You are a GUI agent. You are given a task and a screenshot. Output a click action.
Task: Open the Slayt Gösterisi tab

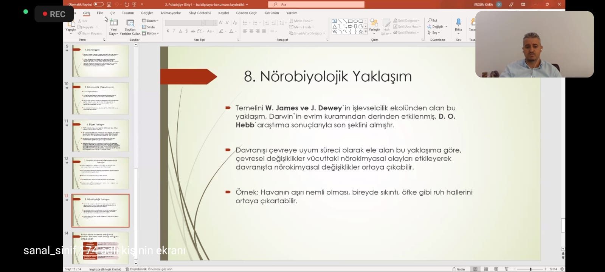tap(200, 13)
